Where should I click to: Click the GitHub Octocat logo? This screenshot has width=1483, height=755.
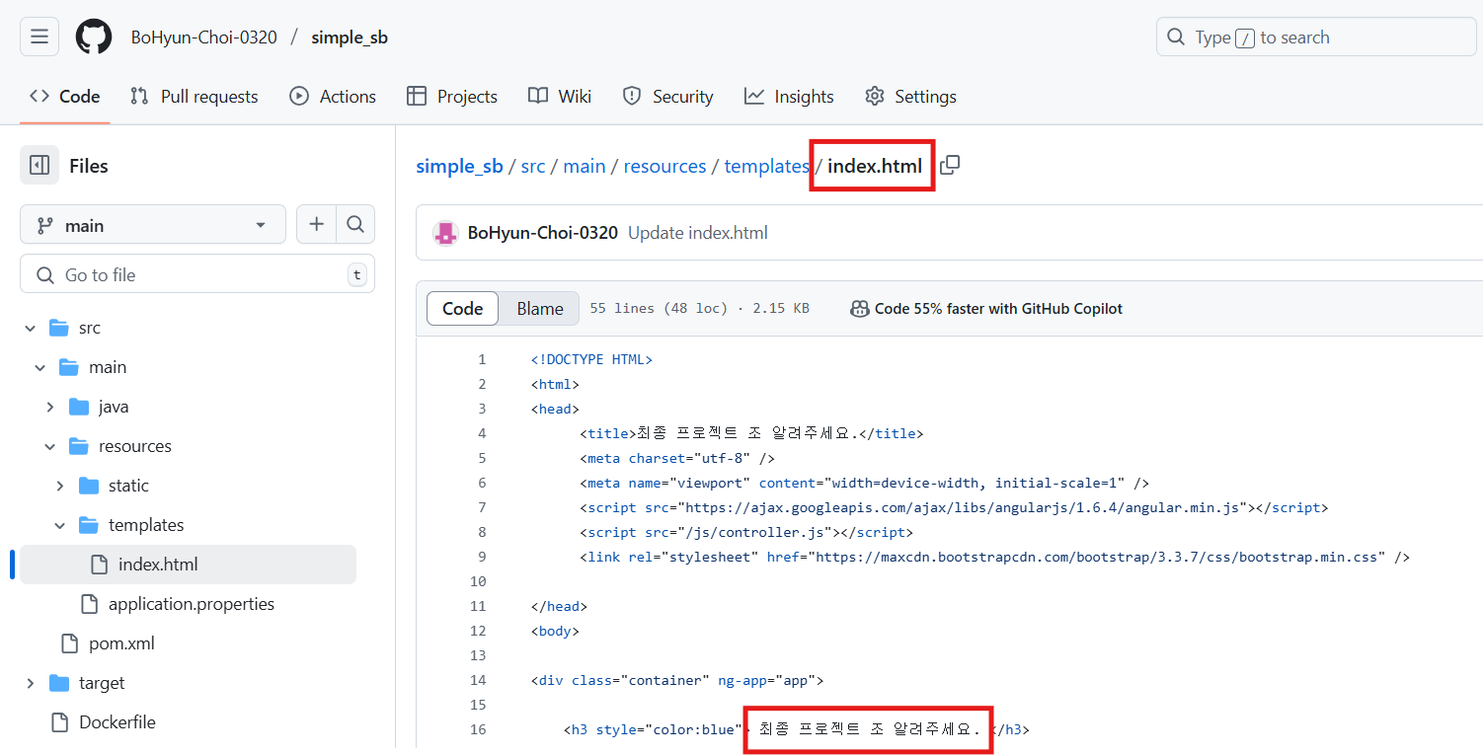[x=95, y=38]
